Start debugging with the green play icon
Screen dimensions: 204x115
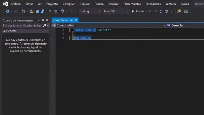tap(133, 11)
